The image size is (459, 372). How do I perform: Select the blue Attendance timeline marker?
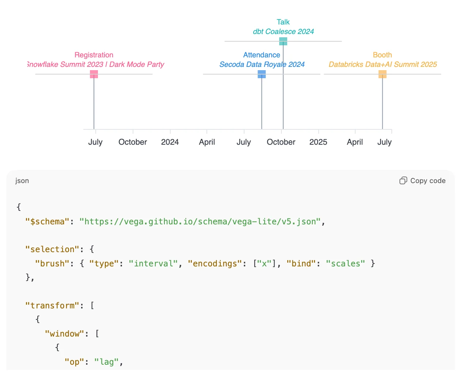(x=262, y=74)
